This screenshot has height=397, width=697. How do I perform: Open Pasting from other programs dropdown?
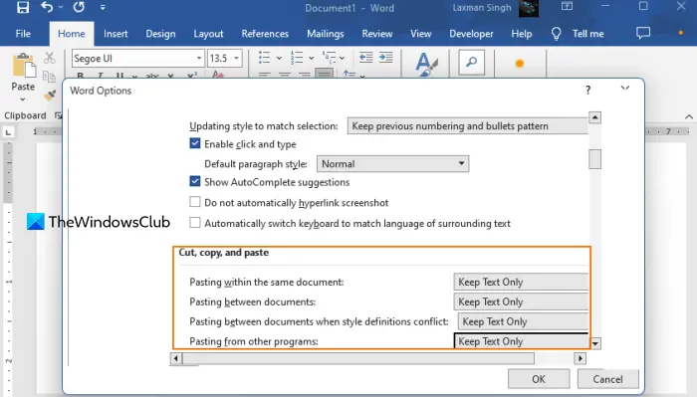[x=521, y=341]
